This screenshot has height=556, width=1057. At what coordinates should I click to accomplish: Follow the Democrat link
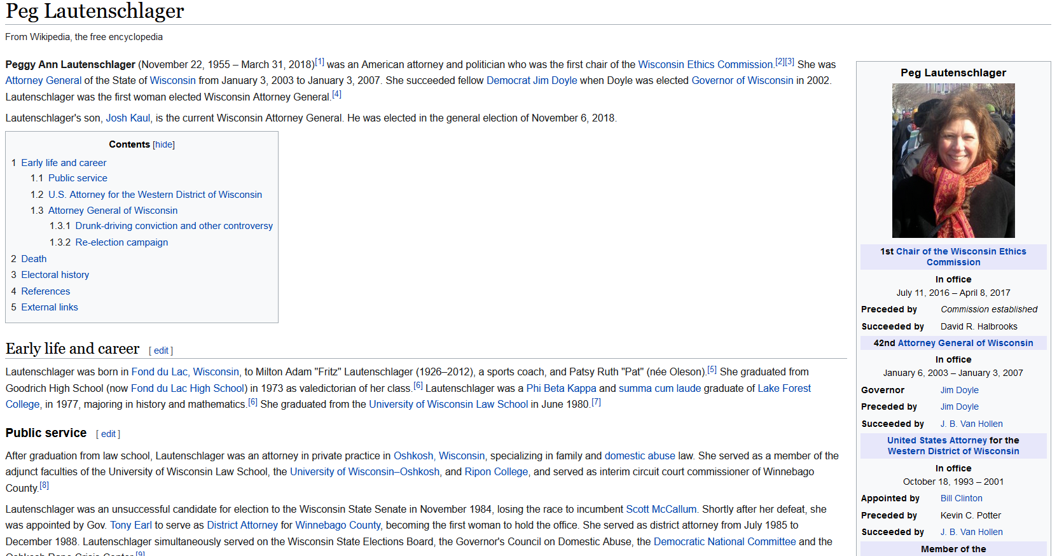(508, 81)
